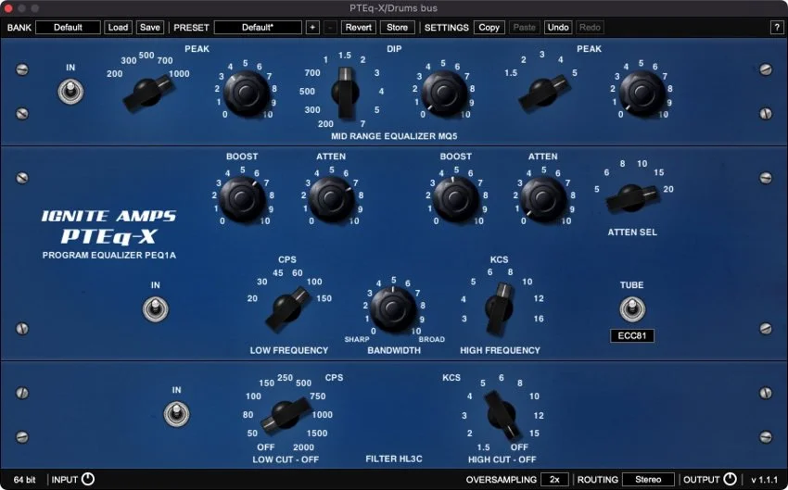Click the low frequency ATTEN knob
788x490 pixels.
pyautogui.click(x=331, y=199)
